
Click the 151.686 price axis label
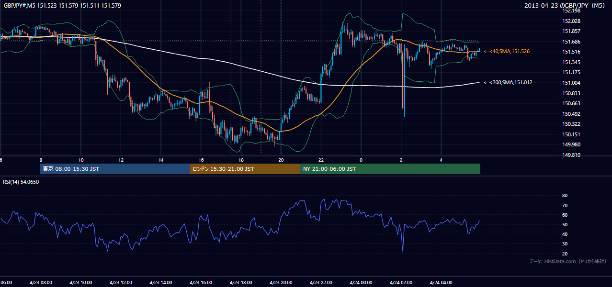tap(571, 42)
